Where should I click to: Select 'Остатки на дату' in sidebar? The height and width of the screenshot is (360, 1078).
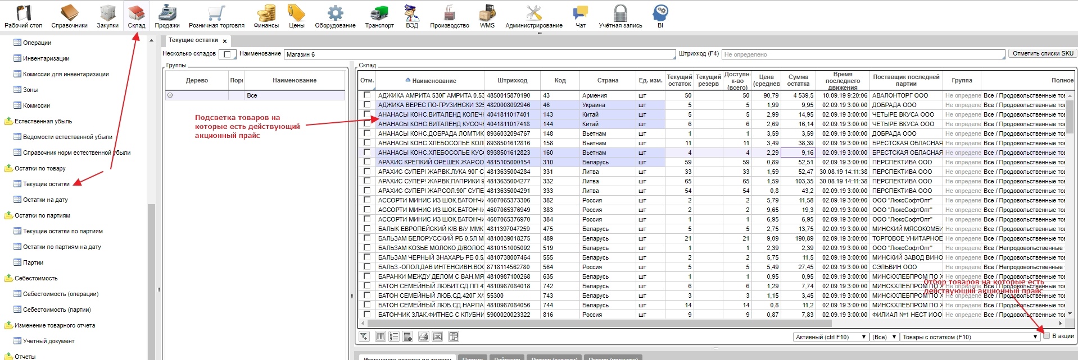45,200
